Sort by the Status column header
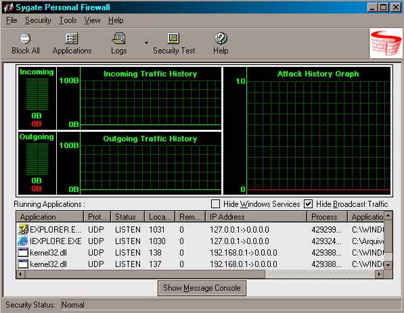 tap(127, 217)
